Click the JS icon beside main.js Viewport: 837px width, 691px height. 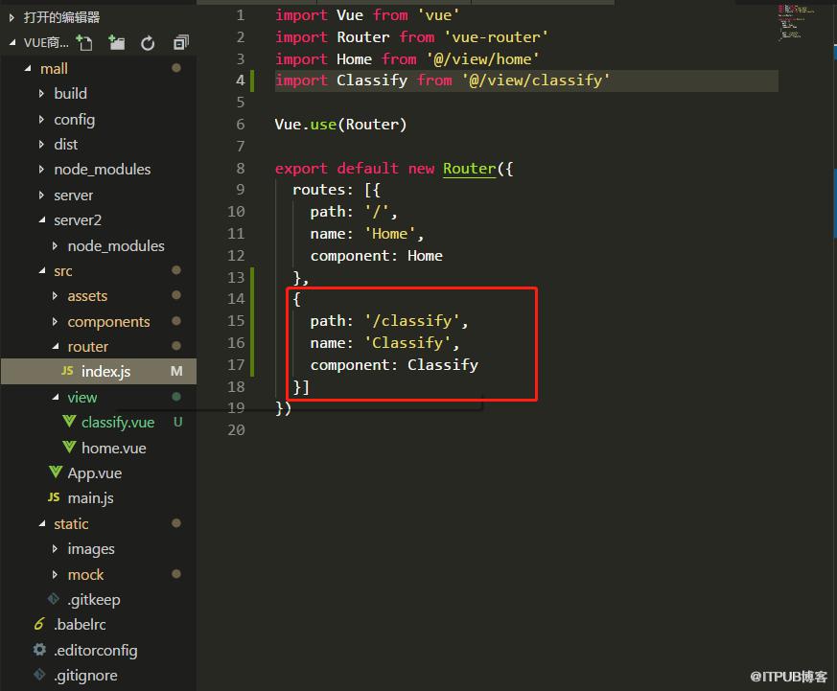tap(54, 497)
